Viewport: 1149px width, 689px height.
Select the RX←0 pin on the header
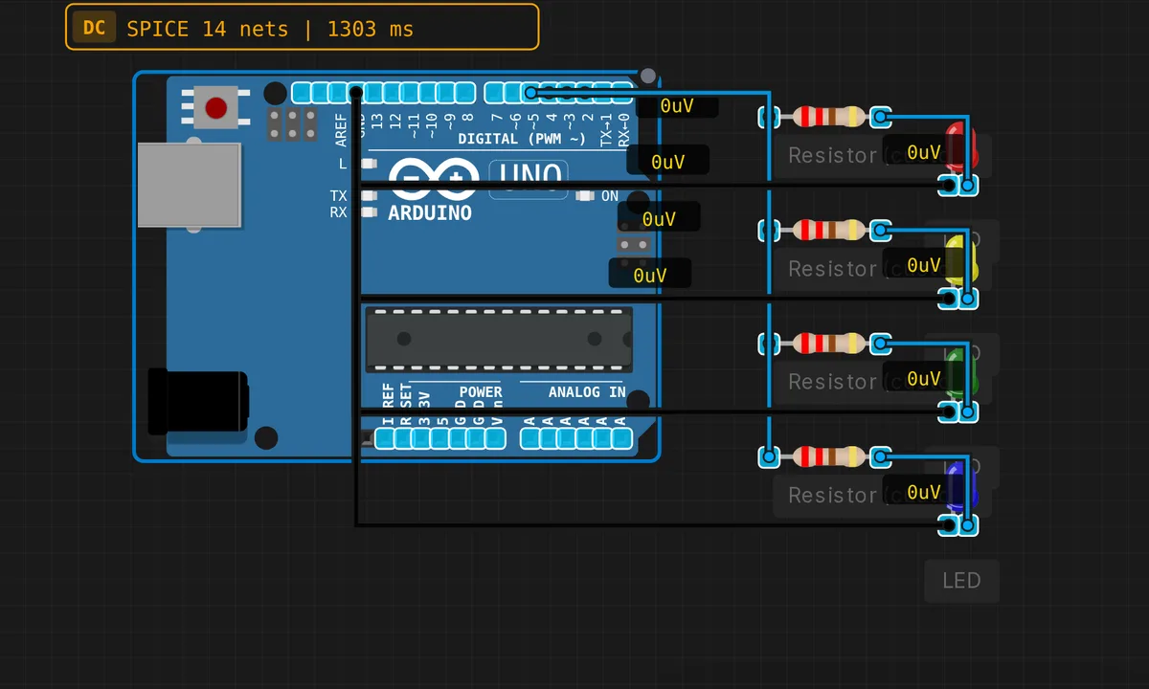tap(622, 93)
